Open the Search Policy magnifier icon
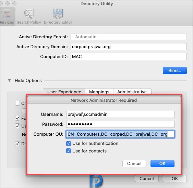 29,14
